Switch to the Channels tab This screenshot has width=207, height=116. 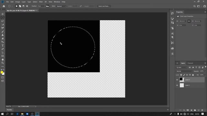[x=190, y=63]
